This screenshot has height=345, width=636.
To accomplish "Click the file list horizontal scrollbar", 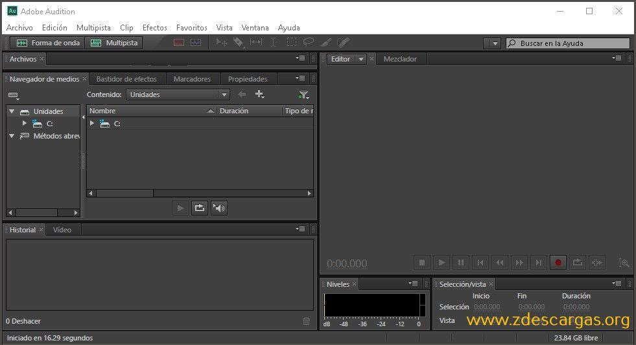I will pos(200,193).
